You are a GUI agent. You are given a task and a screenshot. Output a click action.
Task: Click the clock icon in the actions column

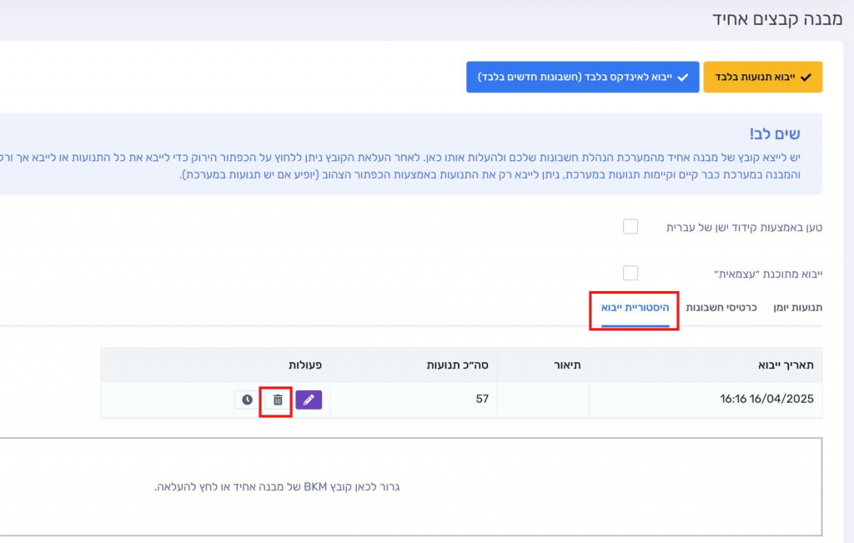pyautogui.click(x=247, y=400)
